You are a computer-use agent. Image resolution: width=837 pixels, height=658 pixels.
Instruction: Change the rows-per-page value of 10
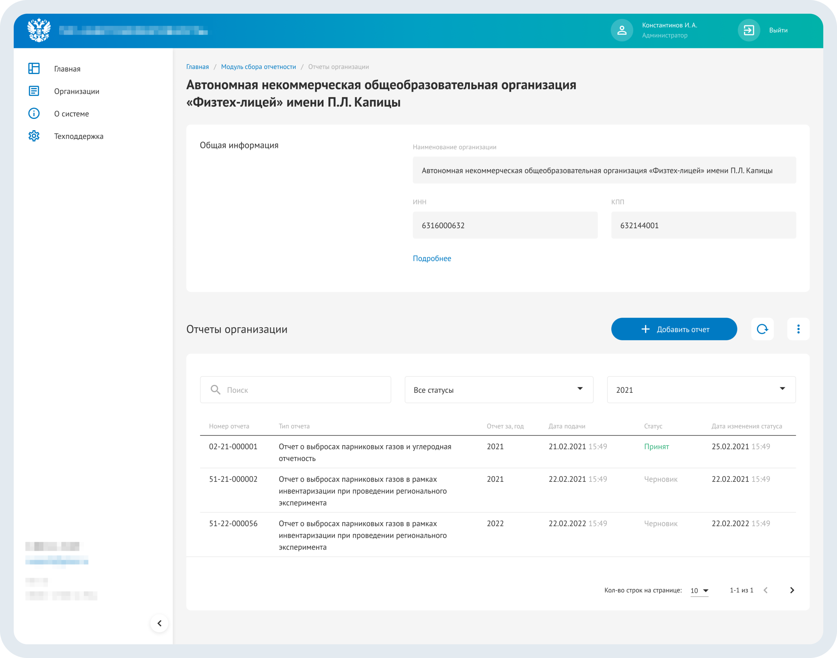[x=699, y=590]
